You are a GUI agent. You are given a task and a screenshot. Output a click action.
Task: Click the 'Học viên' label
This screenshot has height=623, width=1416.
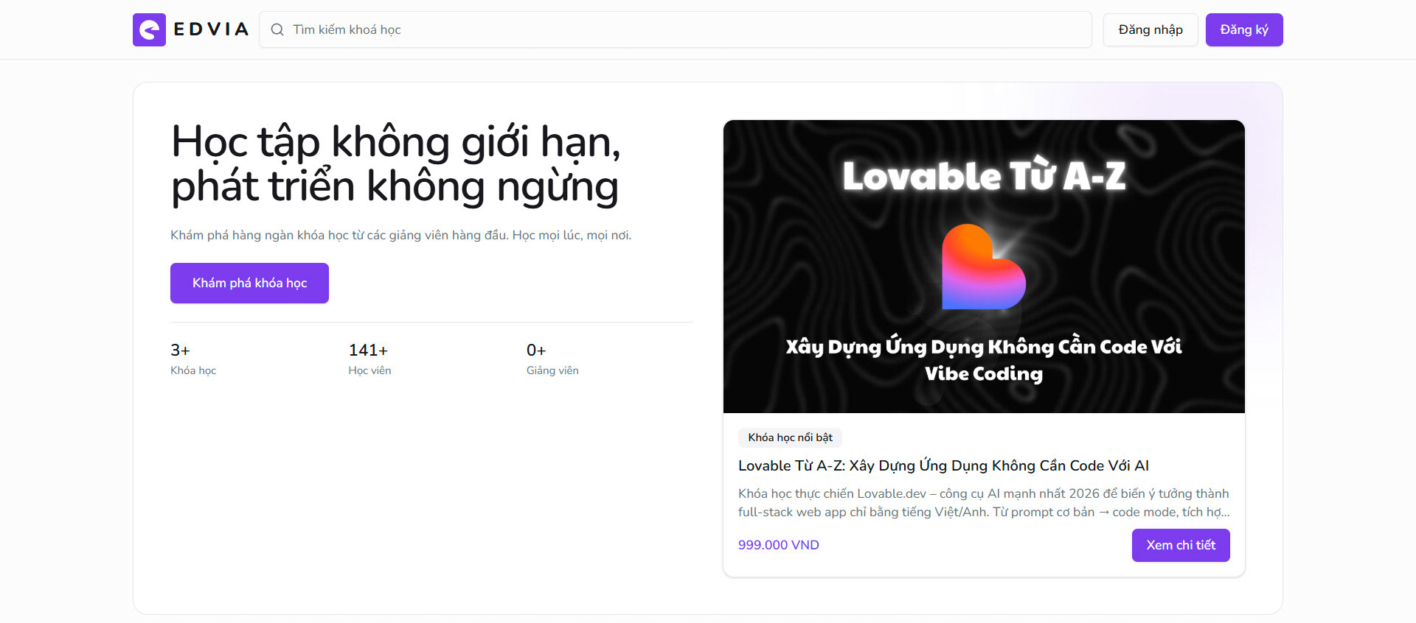(x=369, y=370)
